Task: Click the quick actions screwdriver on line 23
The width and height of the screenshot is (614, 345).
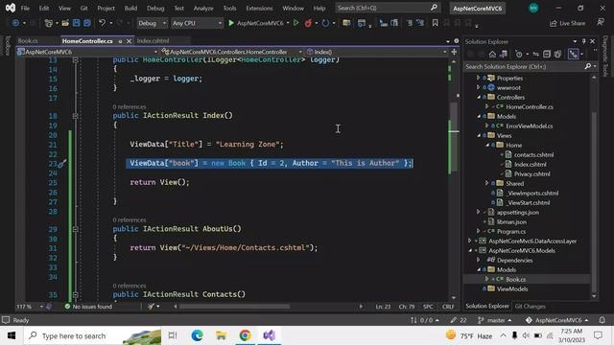Action: 61,164
